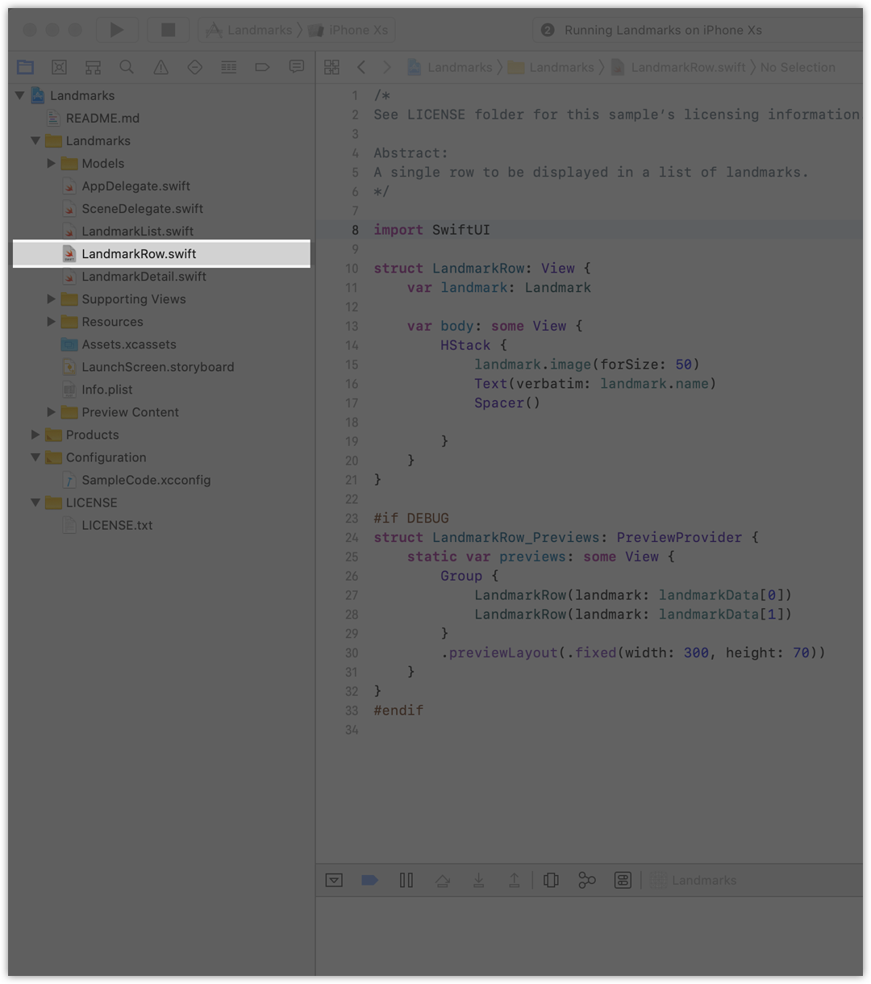Open the Debug navigator icon

tap(229, 67)
